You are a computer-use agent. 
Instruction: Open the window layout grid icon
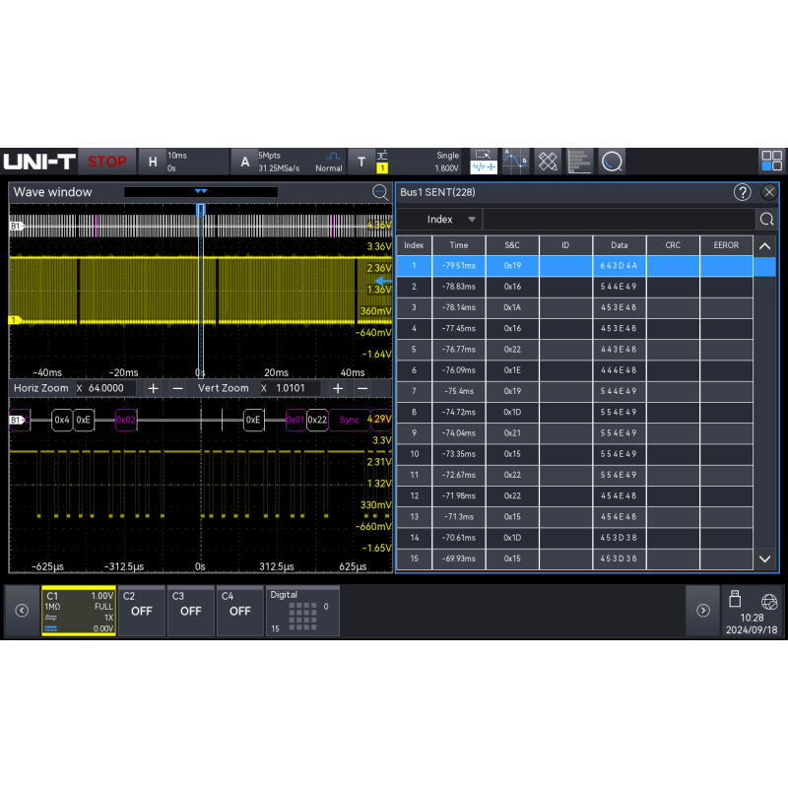(x=771, y=162)
